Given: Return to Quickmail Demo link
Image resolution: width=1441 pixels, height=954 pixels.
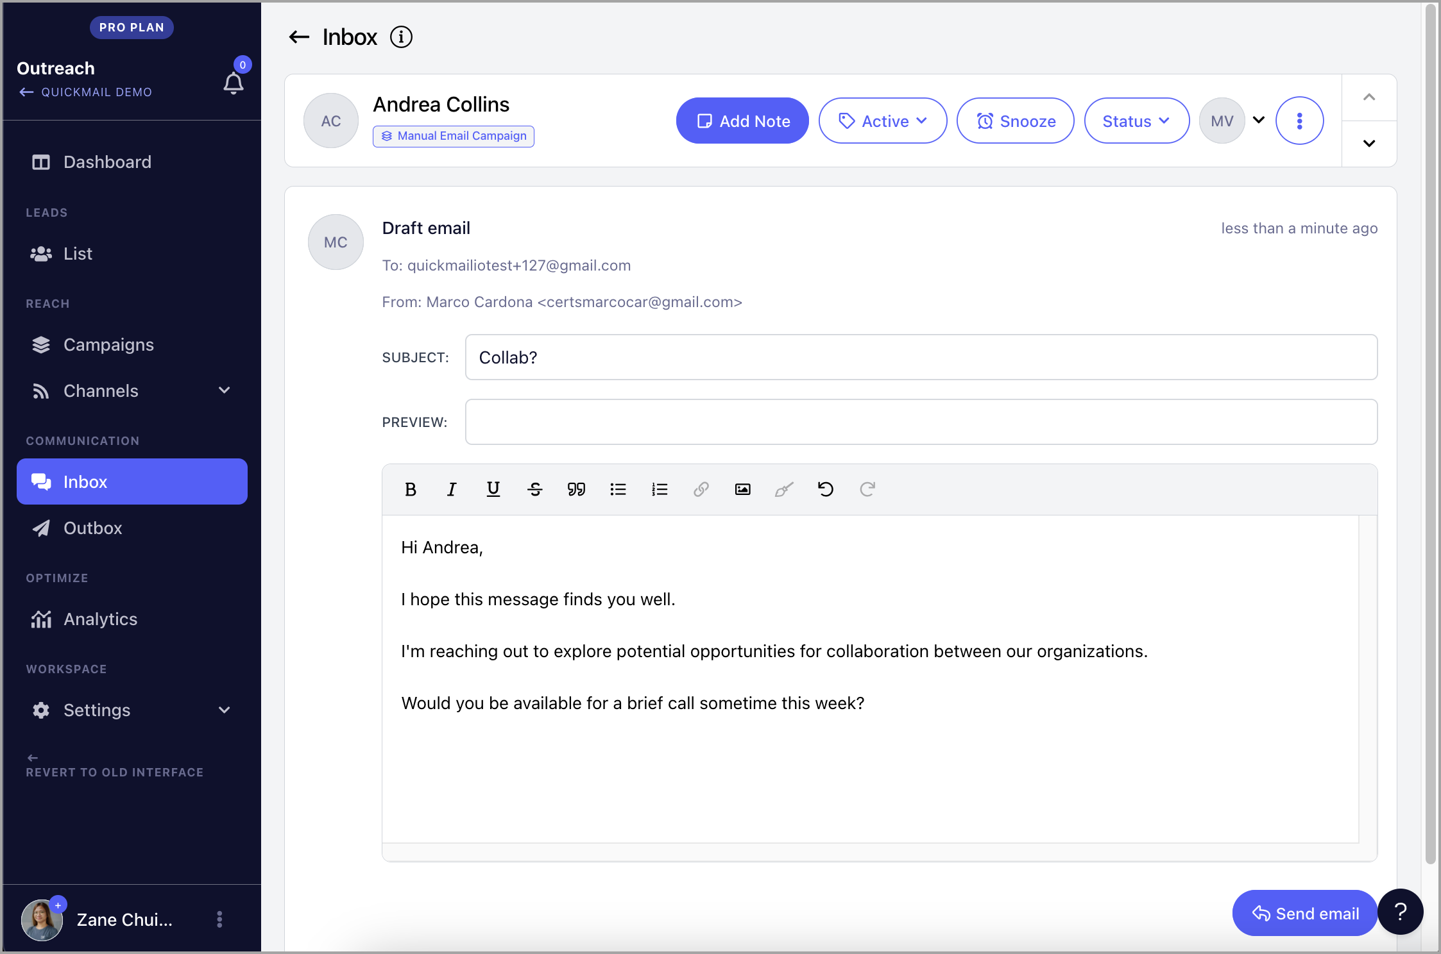Looking at the screenshot, I should 85,92.
